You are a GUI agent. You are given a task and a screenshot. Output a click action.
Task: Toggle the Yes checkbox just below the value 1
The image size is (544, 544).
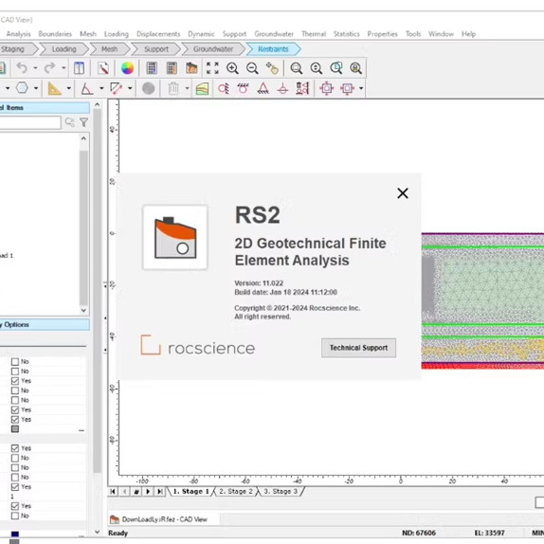pos(15,506)
